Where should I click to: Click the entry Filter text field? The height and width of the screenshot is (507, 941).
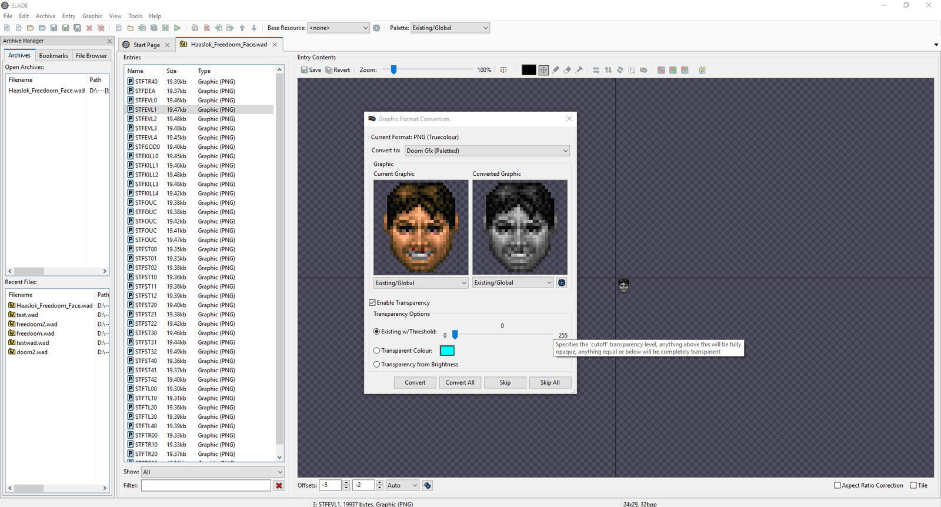206,485
